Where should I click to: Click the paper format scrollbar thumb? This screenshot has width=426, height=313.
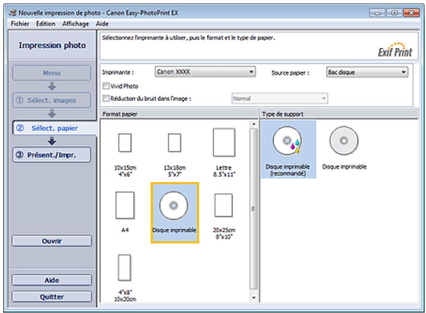pos(254,209)
